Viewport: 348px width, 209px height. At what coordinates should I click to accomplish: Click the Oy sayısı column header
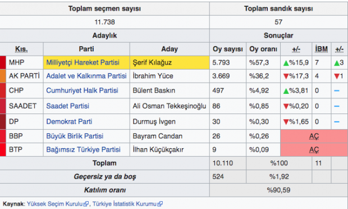(228, 49)
